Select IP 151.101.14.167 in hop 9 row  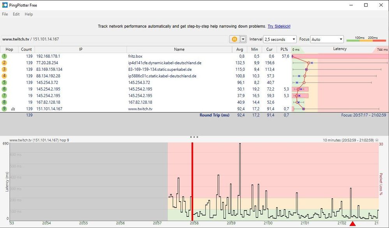49,109
